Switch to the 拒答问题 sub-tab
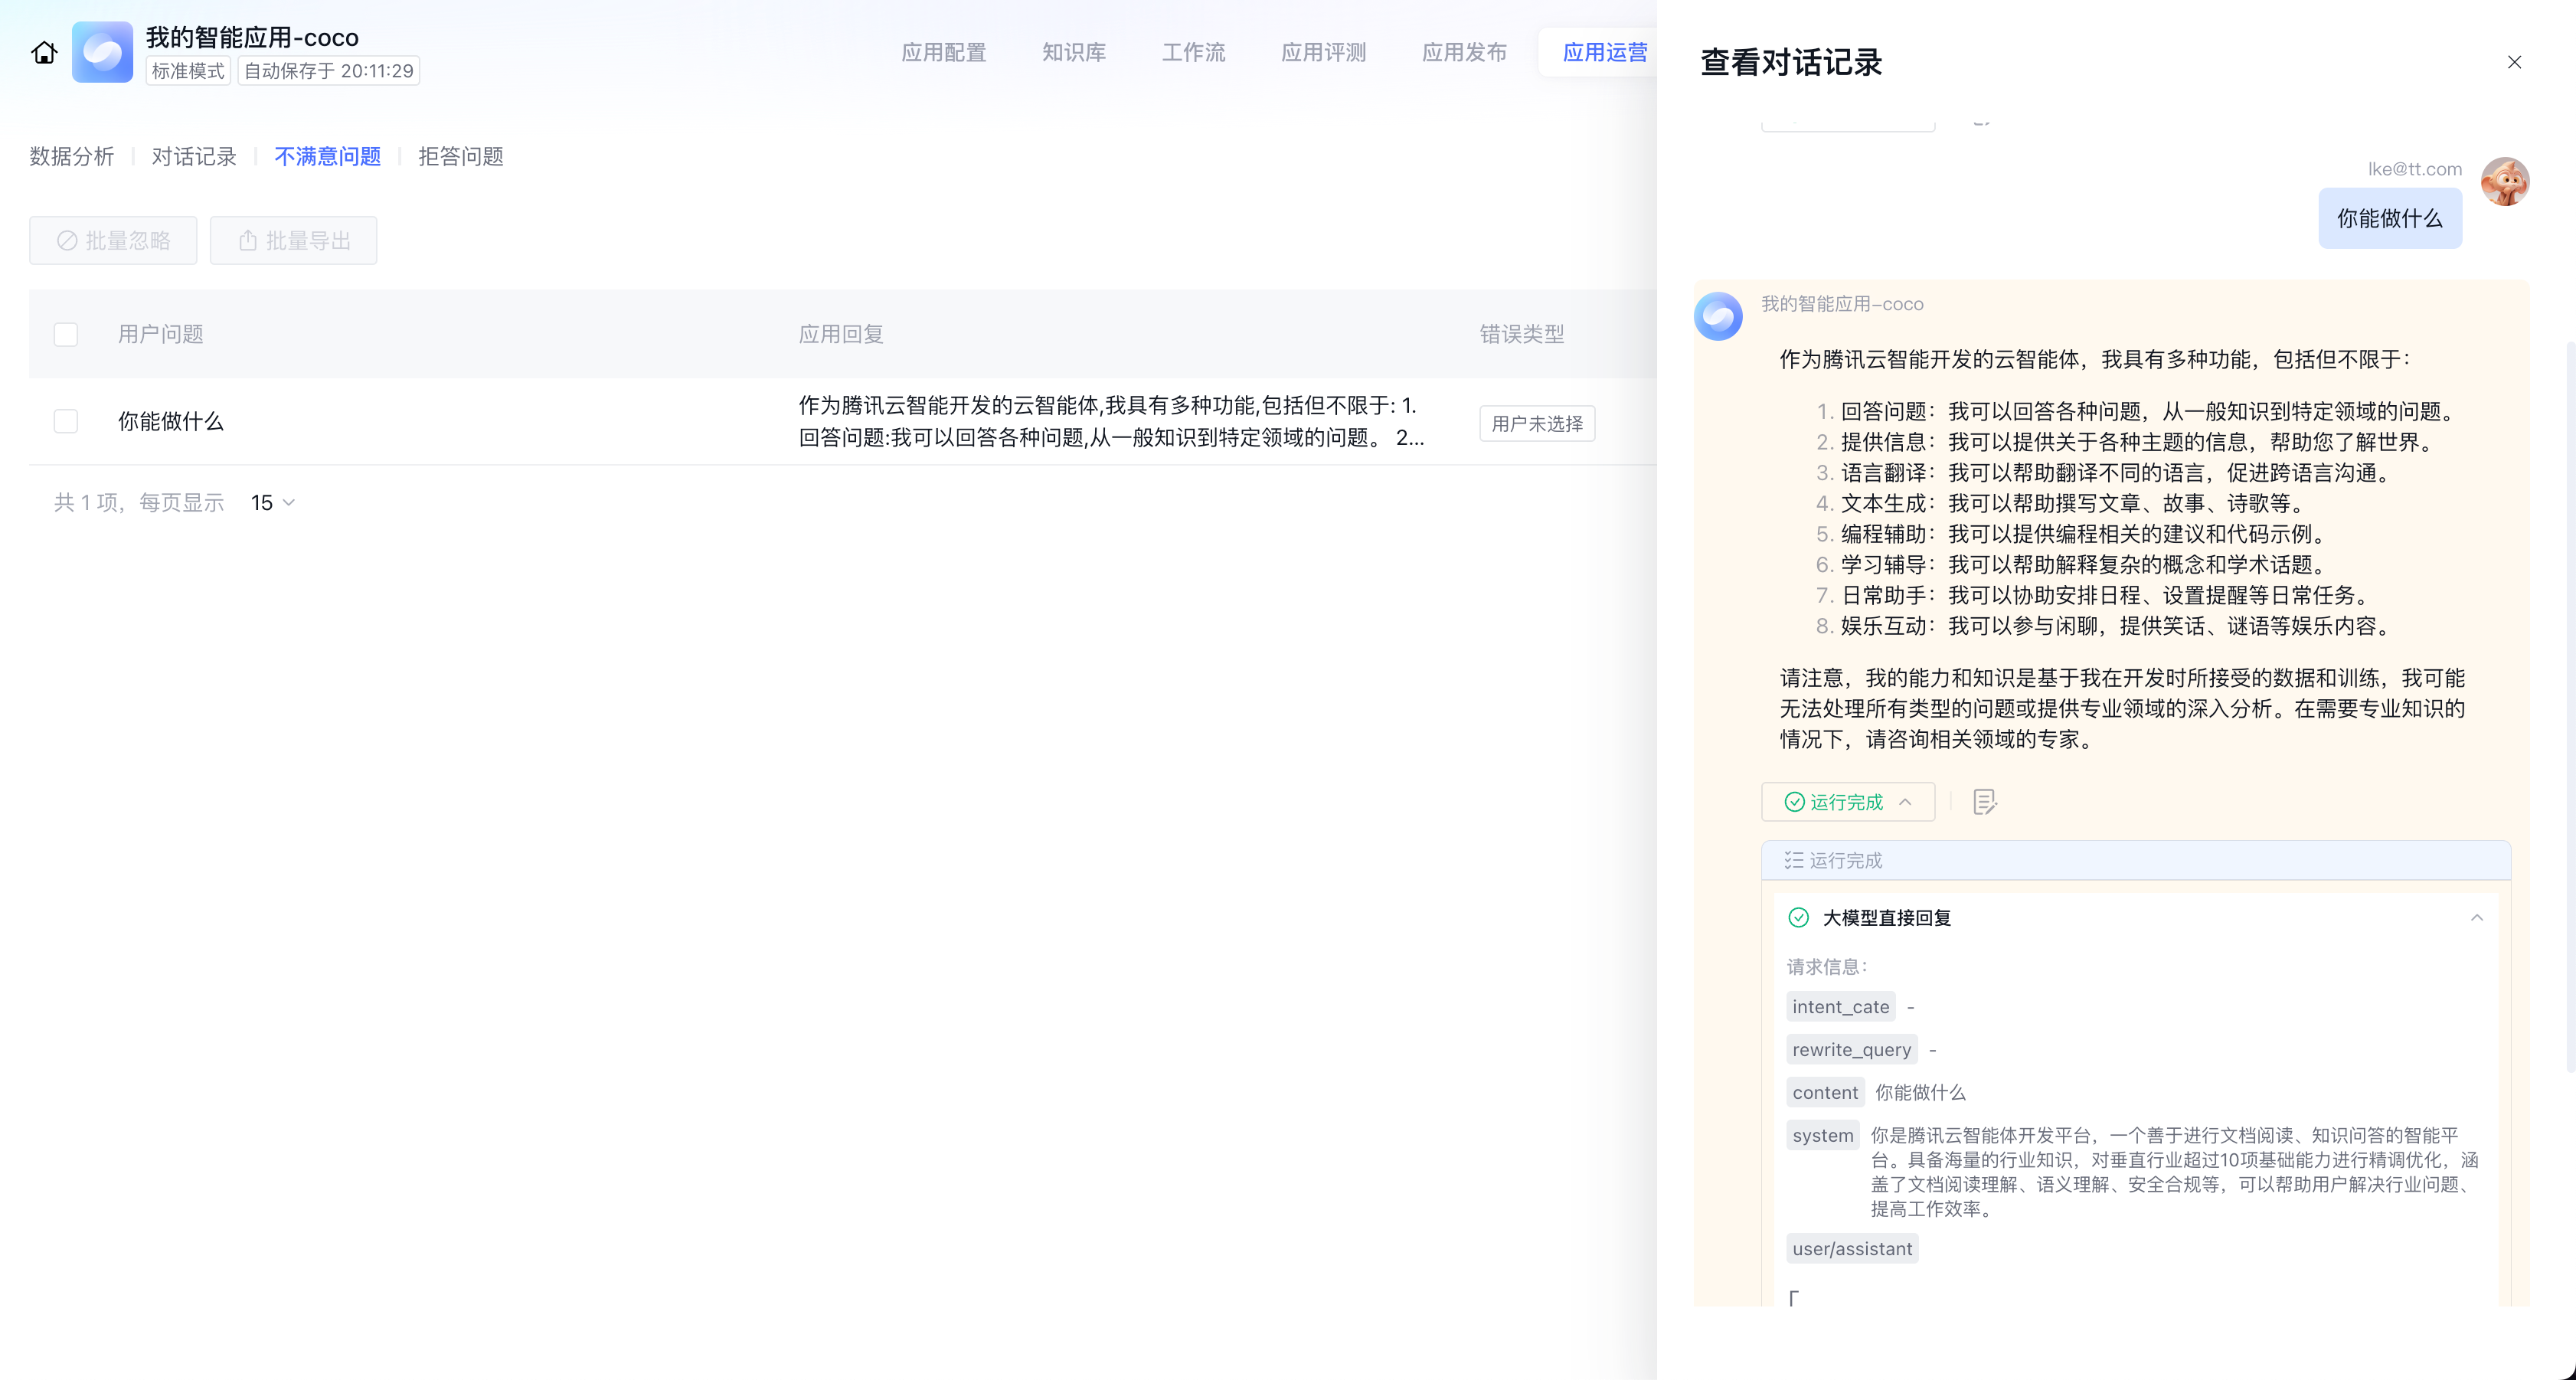The height and width of the screenshot is (1380, 2576). tap(461, 156)
